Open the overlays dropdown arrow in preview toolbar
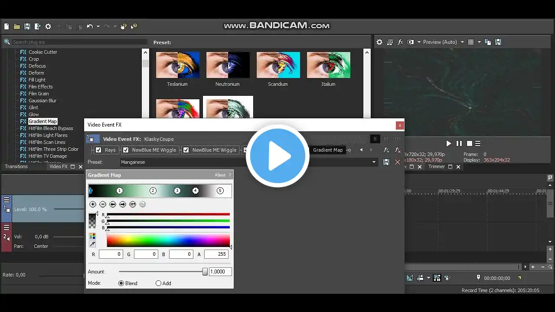 point(479,42)
